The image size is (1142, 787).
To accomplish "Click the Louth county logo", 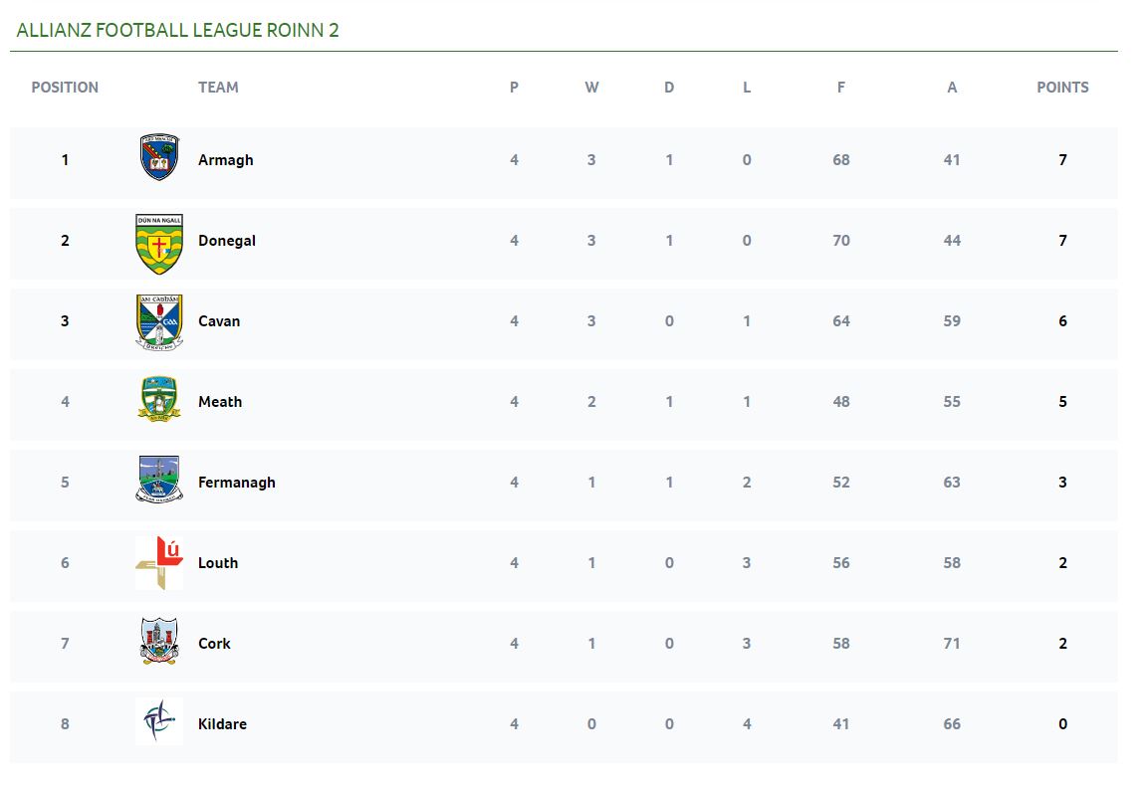I will point(158,563).
